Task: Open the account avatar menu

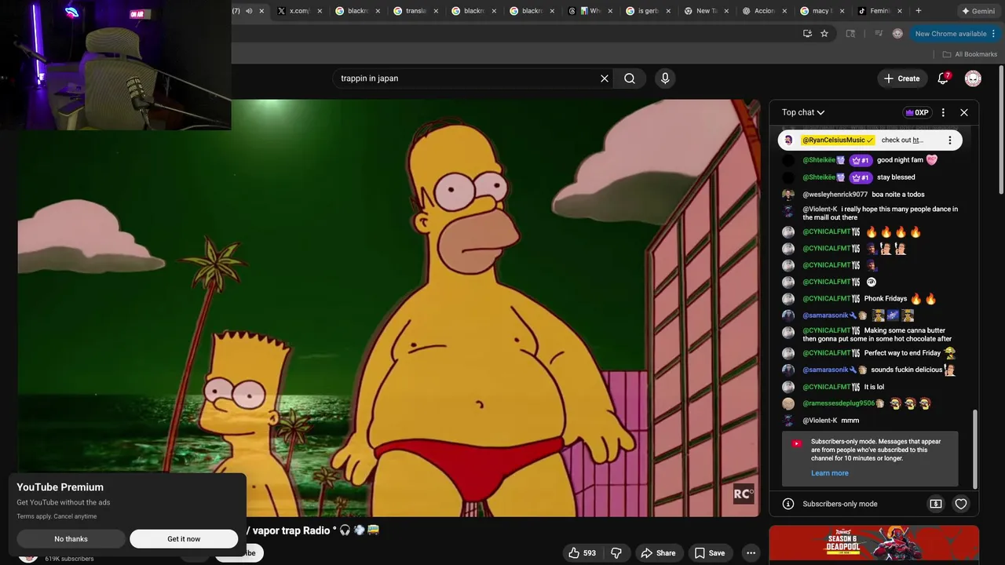Action: 973,78
